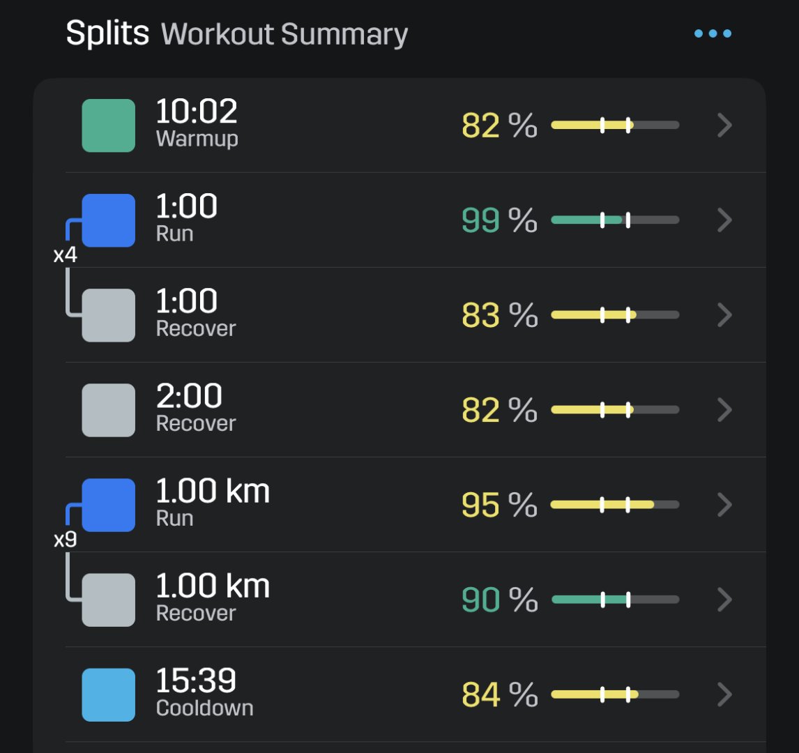Click the gray 1:00 Recover square icon
The width and height of the screenshot is (799, 753).
pos(109,315)
